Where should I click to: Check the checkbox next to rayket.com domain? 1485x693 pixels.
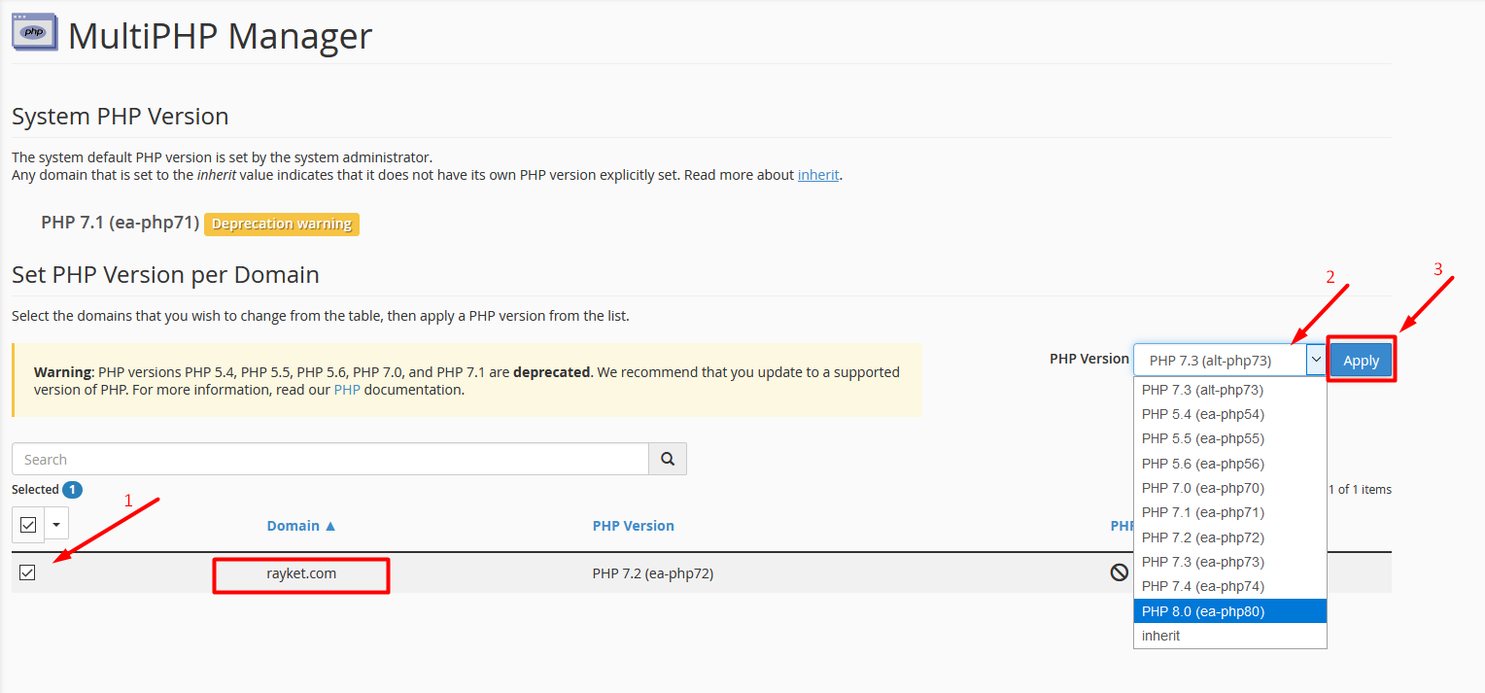(x=27, y=572)
